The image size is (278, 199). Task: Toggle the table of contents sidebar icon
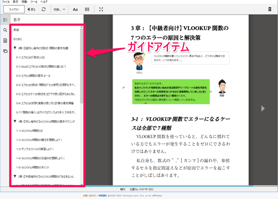(5, 20)
